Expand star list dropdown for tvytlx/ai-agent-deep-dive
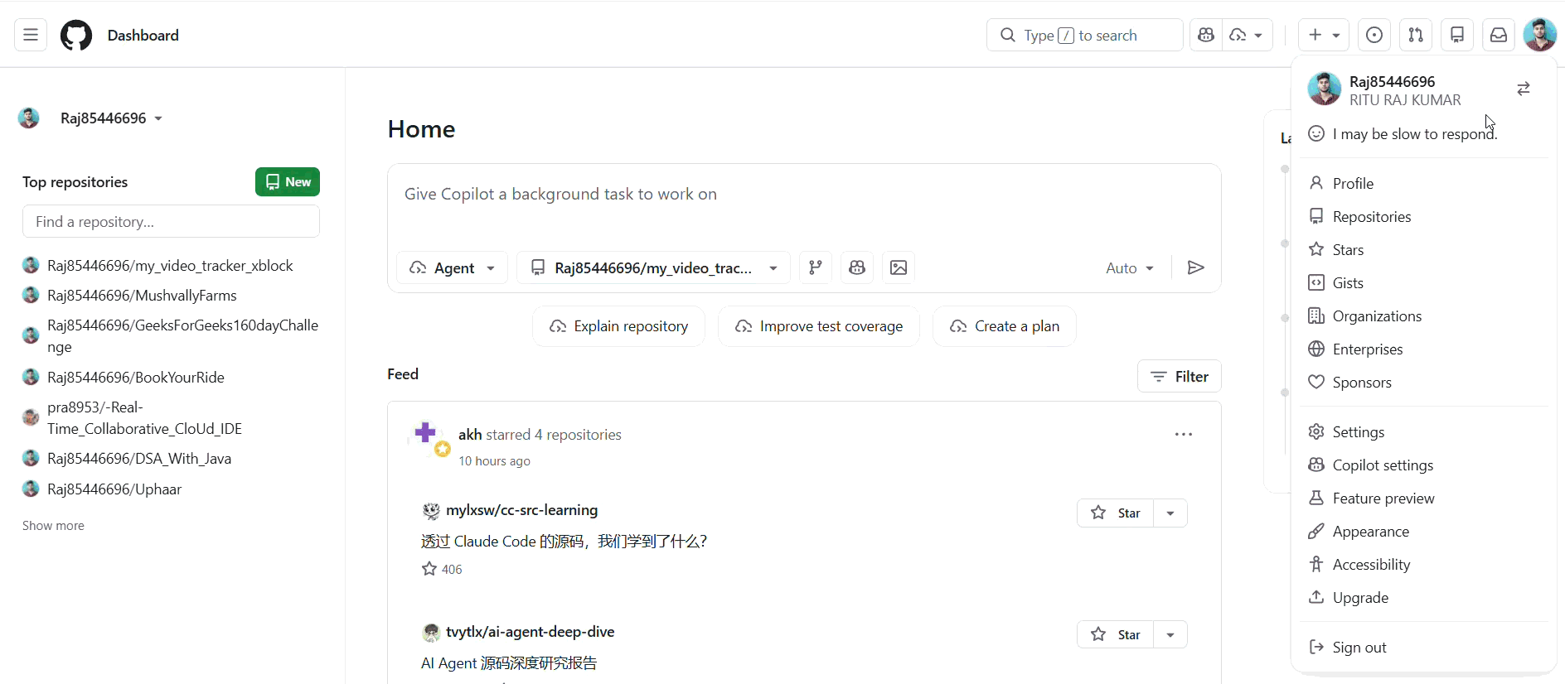This screenshot has height=684, width=1565. (1170, 634)
